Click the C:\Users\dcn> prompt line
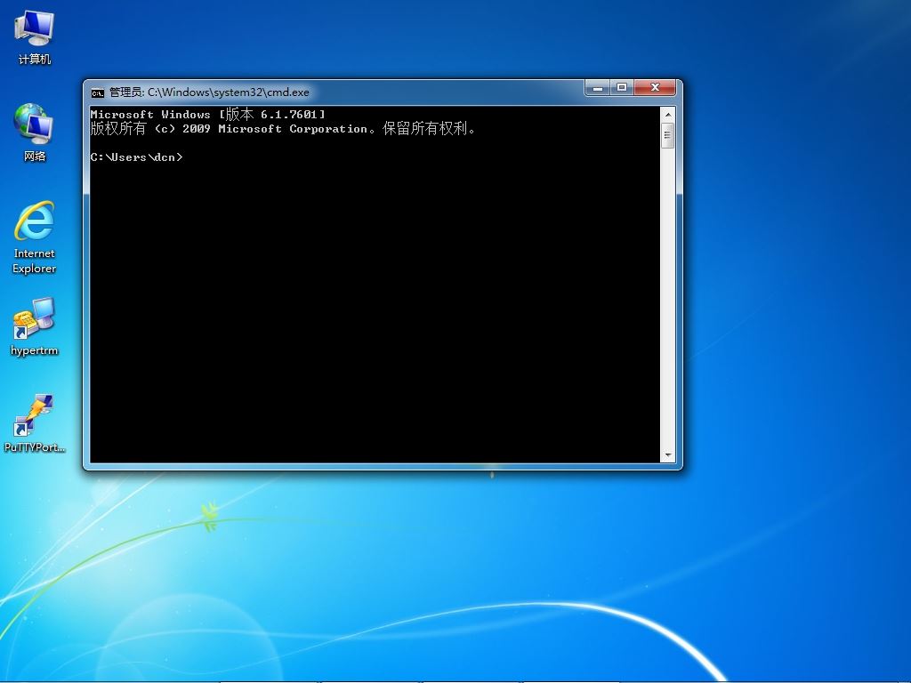Screen dimensions: 911x683 point(136,157)
